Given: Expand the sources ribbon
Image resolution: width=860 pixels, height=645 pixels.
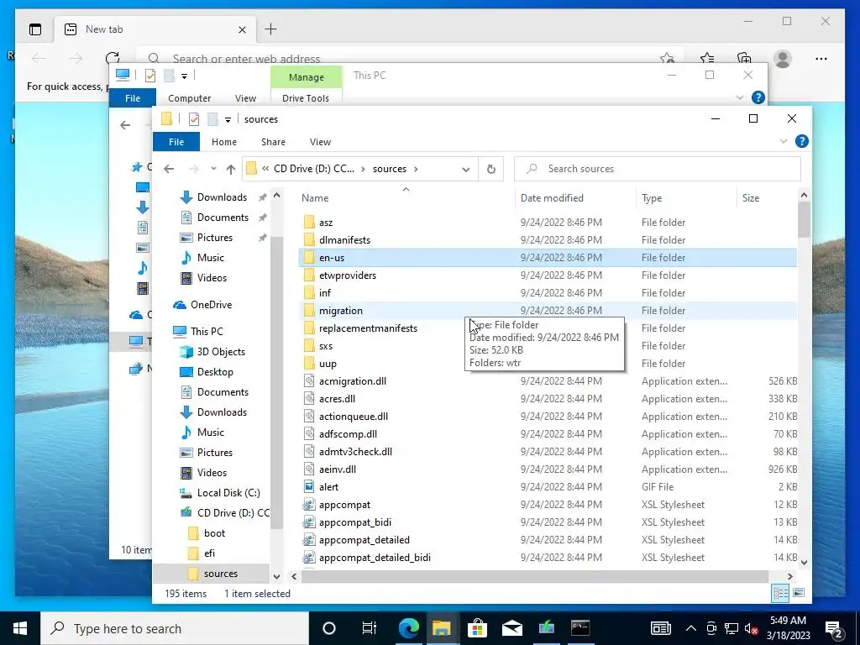Looking at the screenshot, I should click(784, 141).
